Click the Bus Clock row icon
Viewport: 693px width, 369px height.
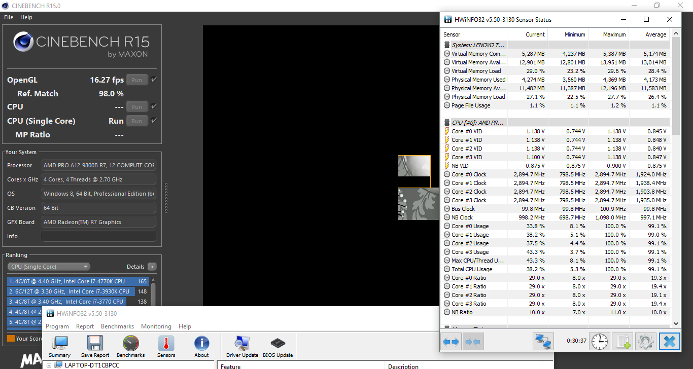pyautogui.click(x=447, y=209)
